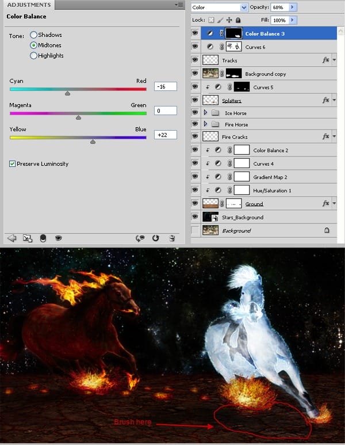Click lock position move icon
This screenshot has height=445, width=345.
coord(229,20)
